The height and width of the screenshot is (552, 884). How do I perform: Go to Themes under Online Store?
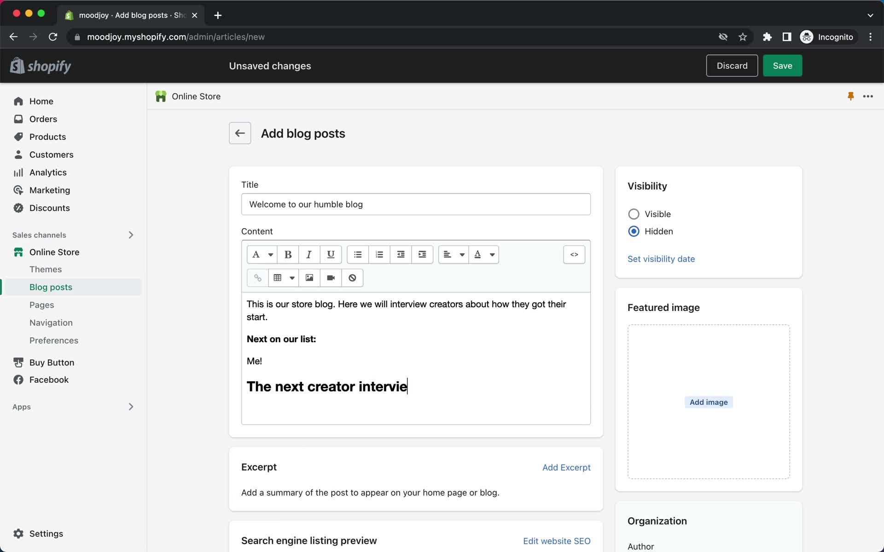pyautogui.click(x=46, y=270)
